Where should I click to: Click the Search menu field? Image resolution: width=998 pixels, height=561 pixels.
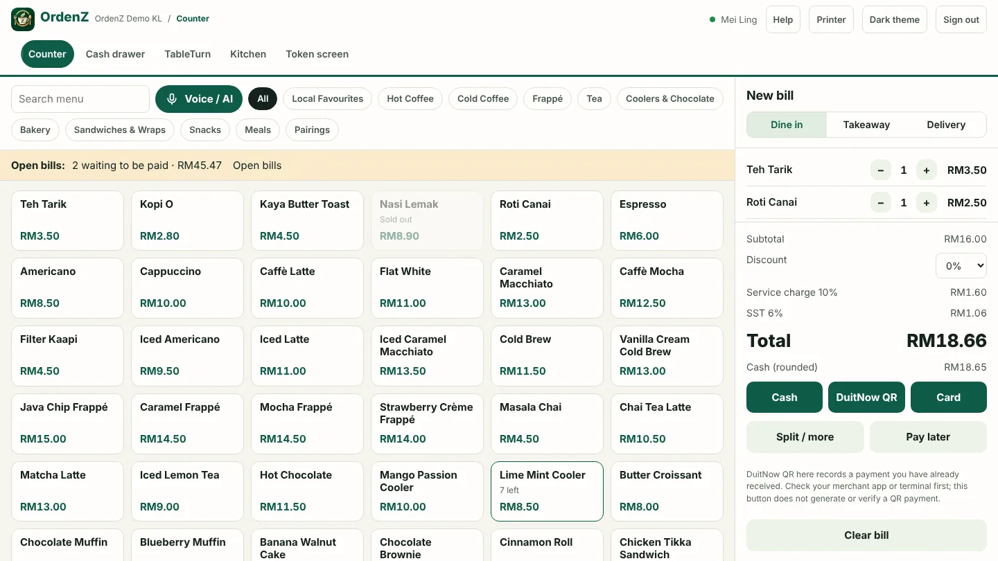click(80, 99)
